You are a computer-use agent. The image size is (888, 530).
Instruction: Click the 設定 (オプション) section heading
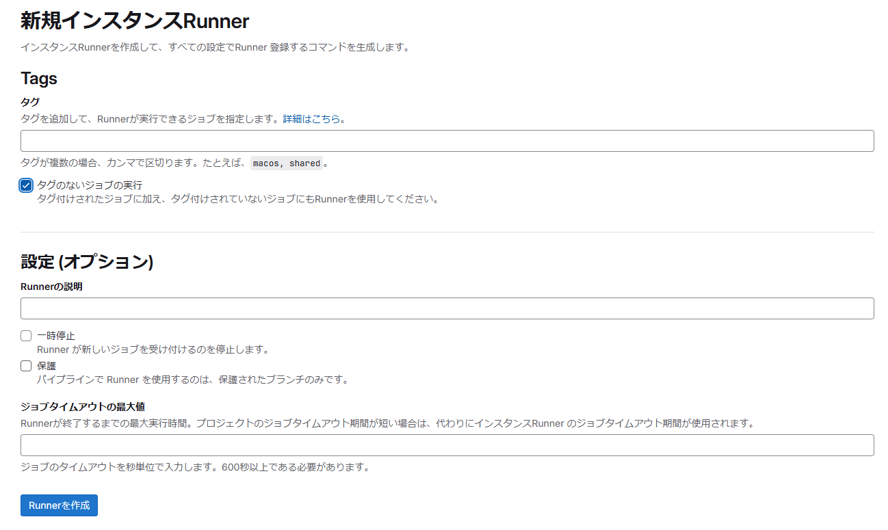pos(88,263)
